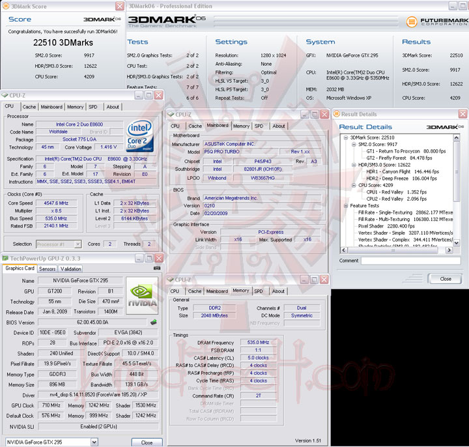Screen dimensions: 469x447
Task: Maximize the CPU-Z Mainboard window
Action: 315,114
